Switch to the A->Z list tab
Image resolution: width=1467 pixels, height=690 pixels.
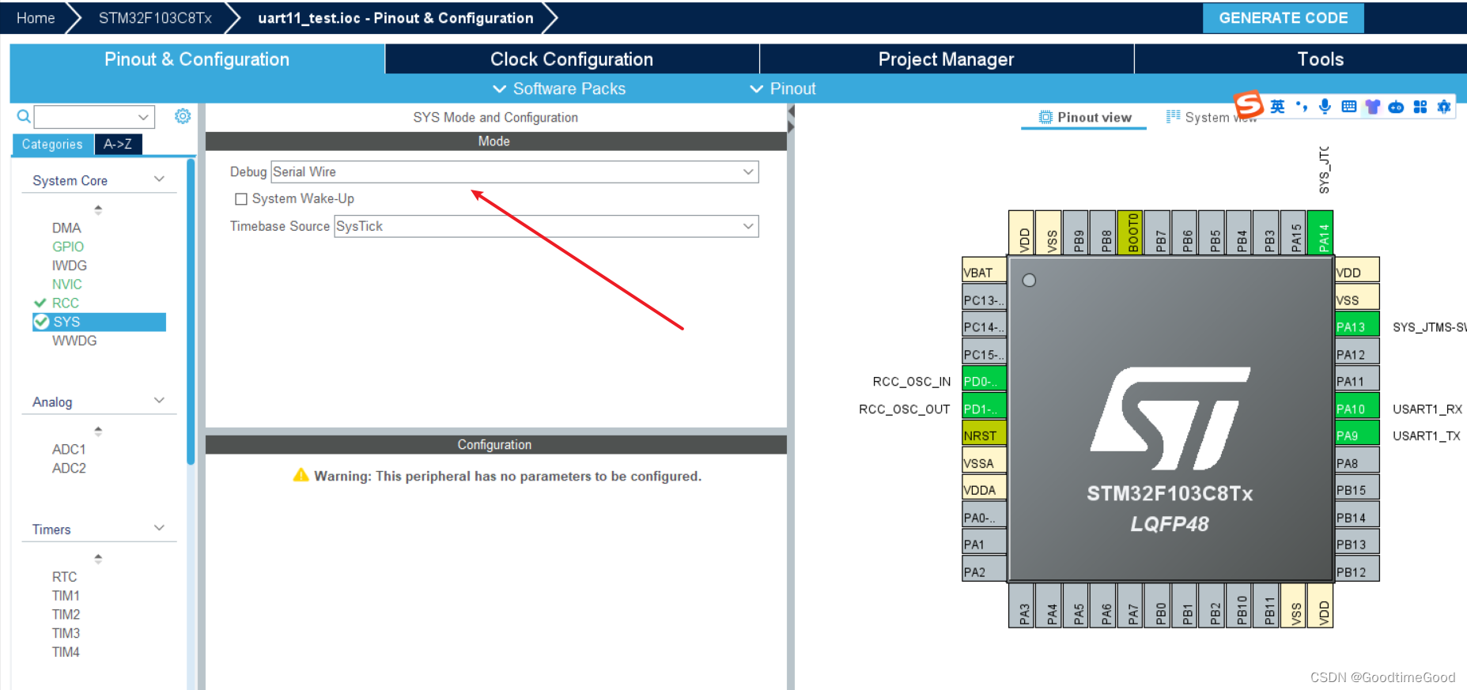pos(118,144)
